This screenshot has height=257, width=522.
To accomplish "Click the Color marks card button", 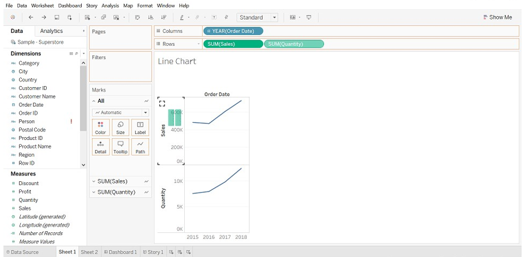I will 101,128.
